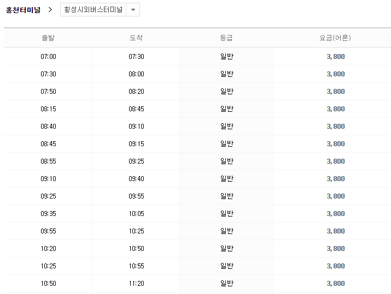Click the 등급 column header
The height and width of the screenshot is (294, 391).
226,38
